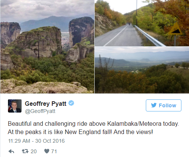
Task: Follow Geoffrey Pyatt
Action: (x=164, y=105)
